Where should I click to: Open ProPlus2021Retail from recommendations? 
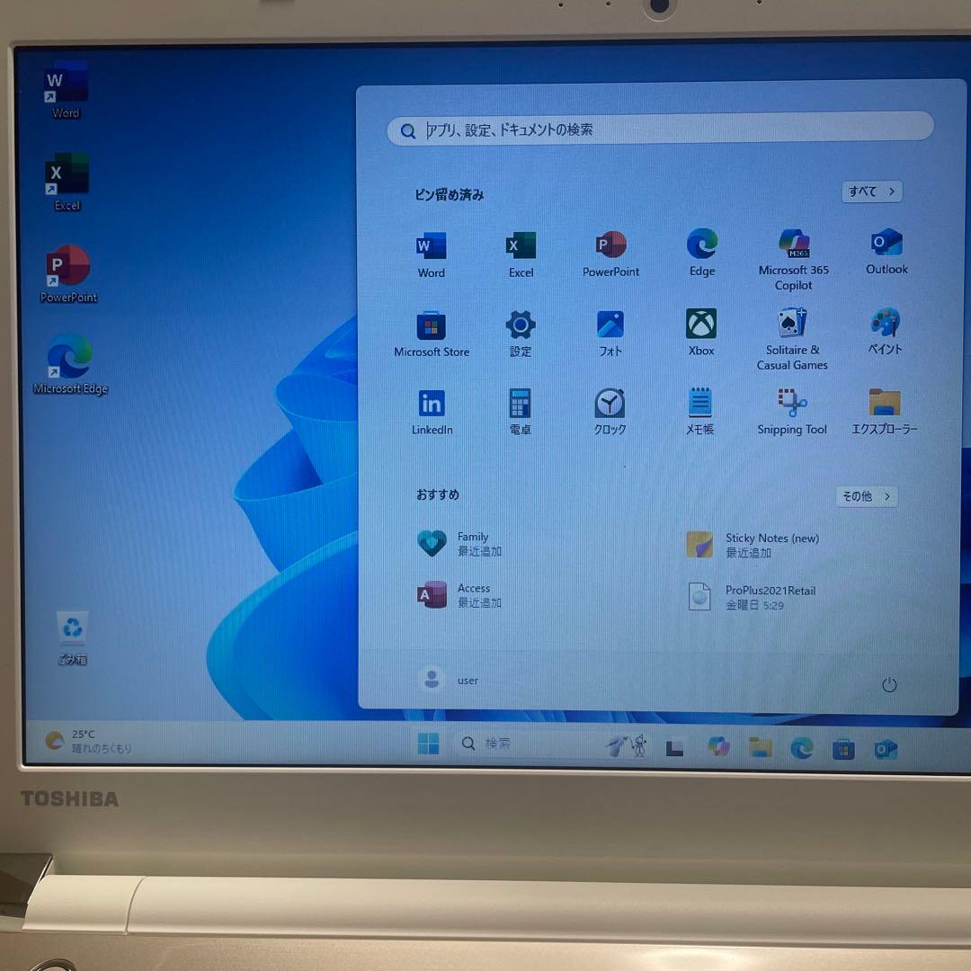click(x=755, y=597)
